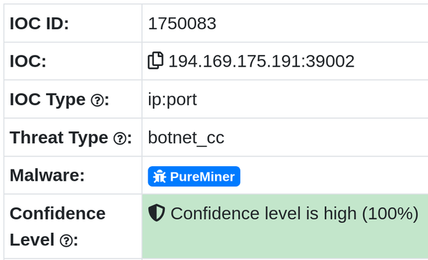Open the PureMiner malware tag
The image size is (428, 260).
point(194,177)
